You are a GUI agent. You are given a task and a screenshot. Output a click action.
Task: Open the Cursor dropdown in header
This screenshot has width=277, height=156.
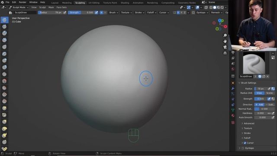coord(164,13)
